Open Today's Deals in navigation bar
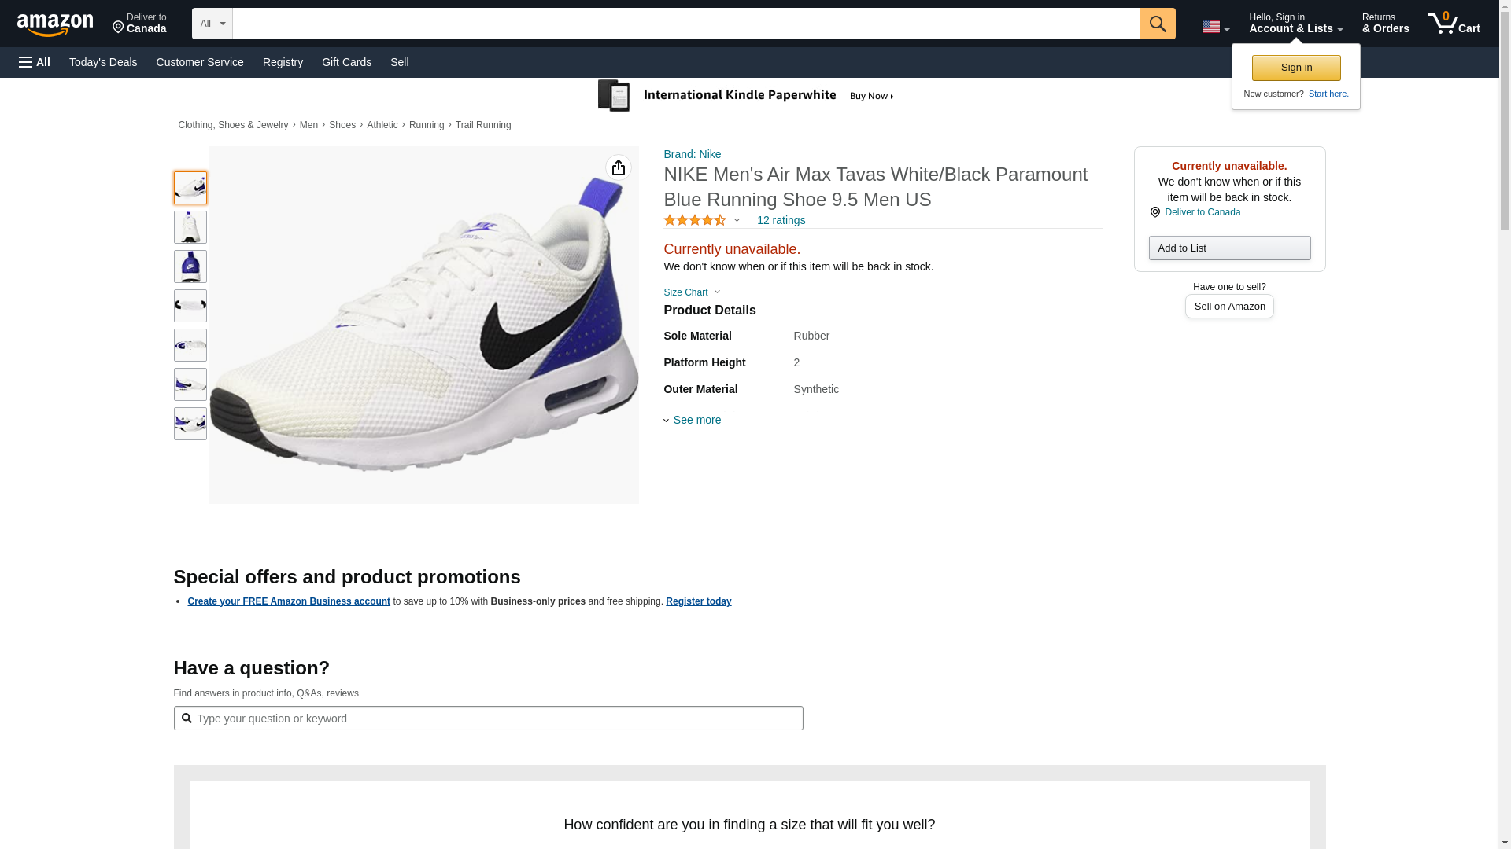 (x=103, y=62)
